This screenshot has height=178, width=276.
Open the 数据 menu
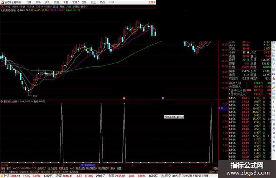pyautogui.click(x=56, y=2)
